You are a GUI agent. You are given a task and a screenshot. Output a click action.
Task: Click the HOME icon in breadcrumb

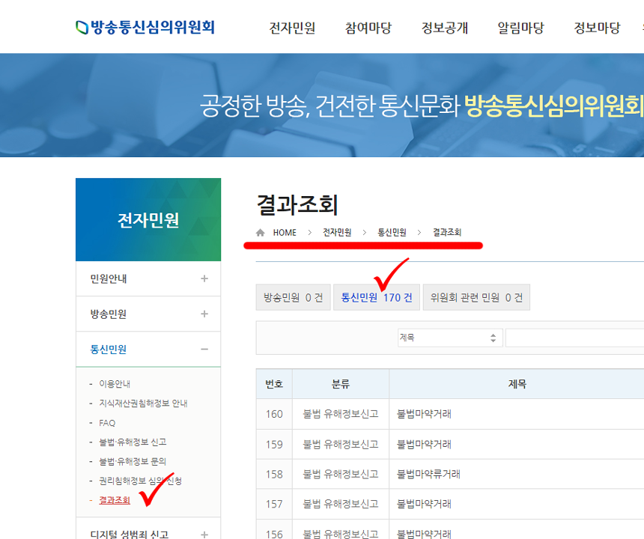261,233
